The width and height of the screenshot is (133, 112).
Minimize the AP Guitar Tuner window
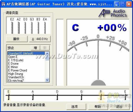tap(117, 4)
